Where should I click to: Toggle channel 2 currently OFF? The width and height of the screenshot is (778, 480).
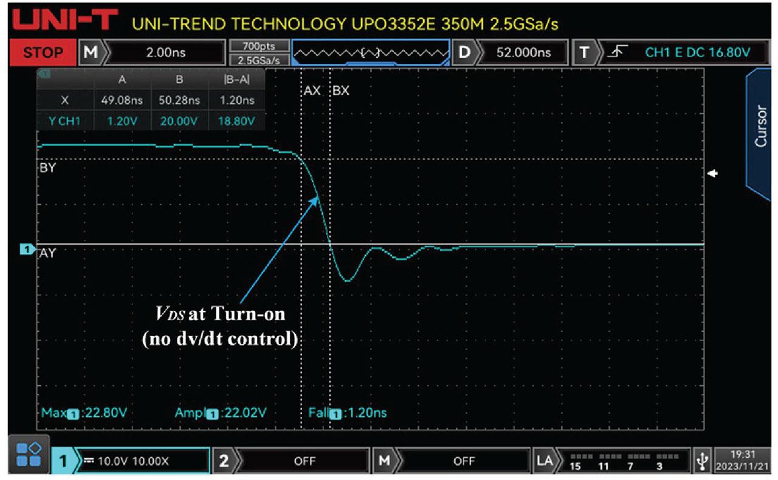[x=304, y=461]
